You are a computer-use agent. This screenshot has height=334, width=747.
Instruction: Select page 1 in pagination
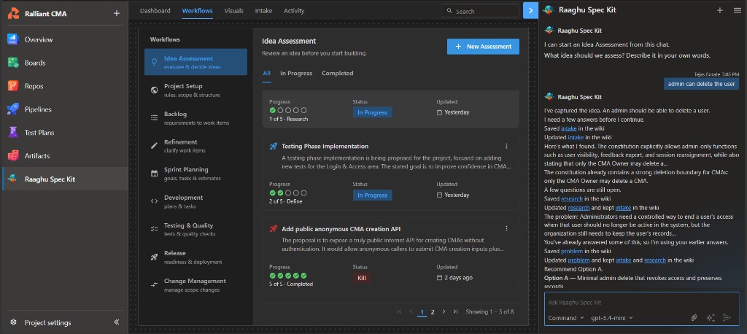422,312
